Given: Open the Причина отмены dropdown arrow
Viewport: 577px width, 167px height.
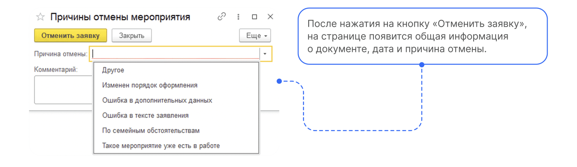Looking at the screenshot, I should click(x=265, y=54).
